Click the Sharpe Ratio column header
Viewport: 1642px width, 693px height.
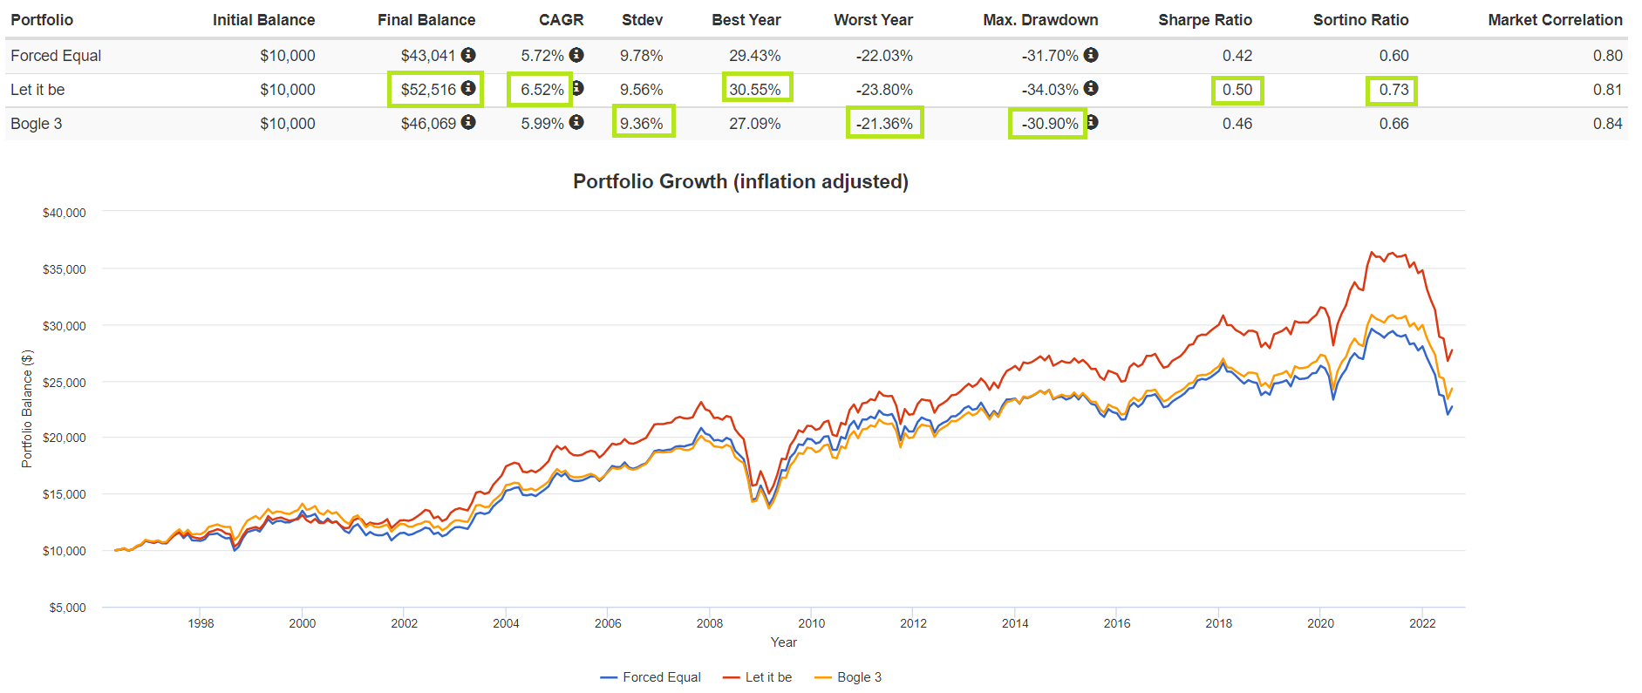(1204, 20)
